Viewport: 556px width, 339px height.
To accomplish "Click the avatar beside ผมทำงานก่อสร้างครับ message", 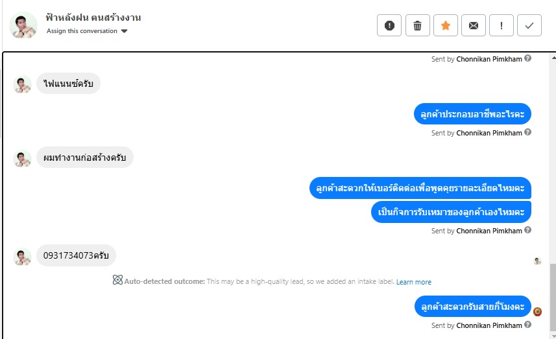I will [x=23, y=158].
